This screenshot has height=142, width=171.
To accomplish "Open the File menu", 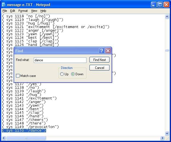I will [5, 11].
